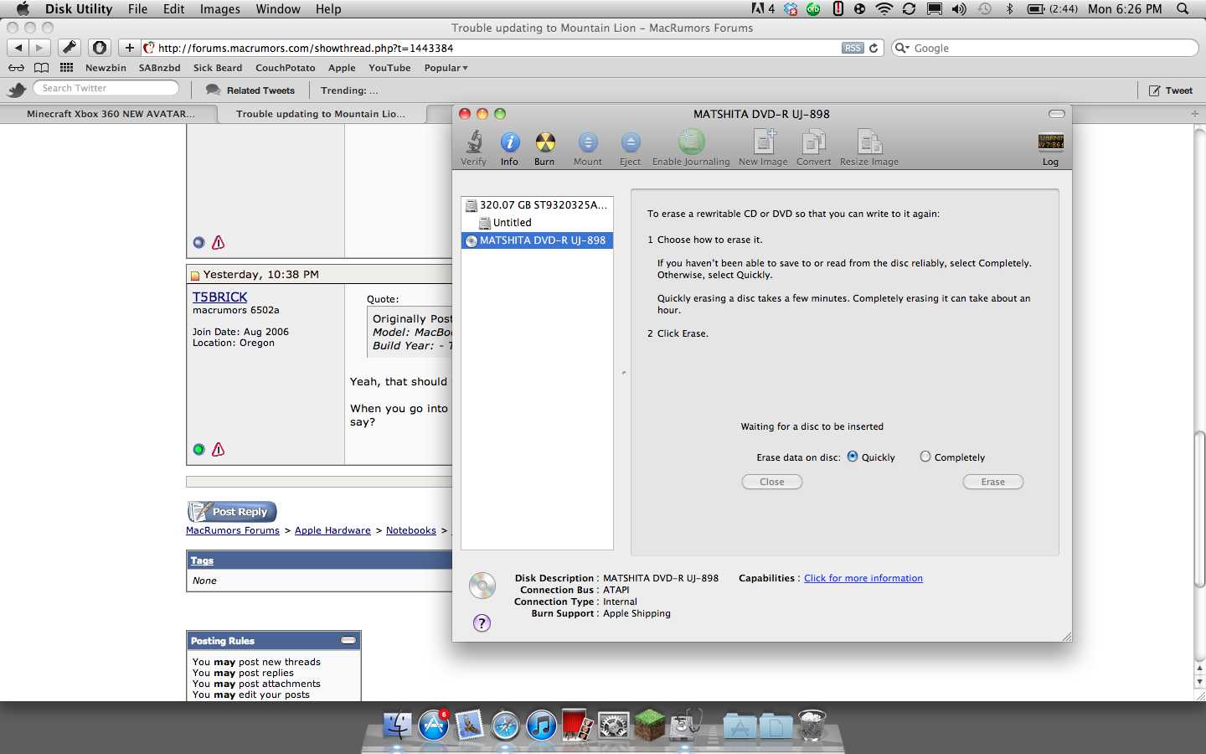This screenshot has width=1206, height=754.
Task: Open the Popular bookmarks dropdown
Action: tap(446, 68)
